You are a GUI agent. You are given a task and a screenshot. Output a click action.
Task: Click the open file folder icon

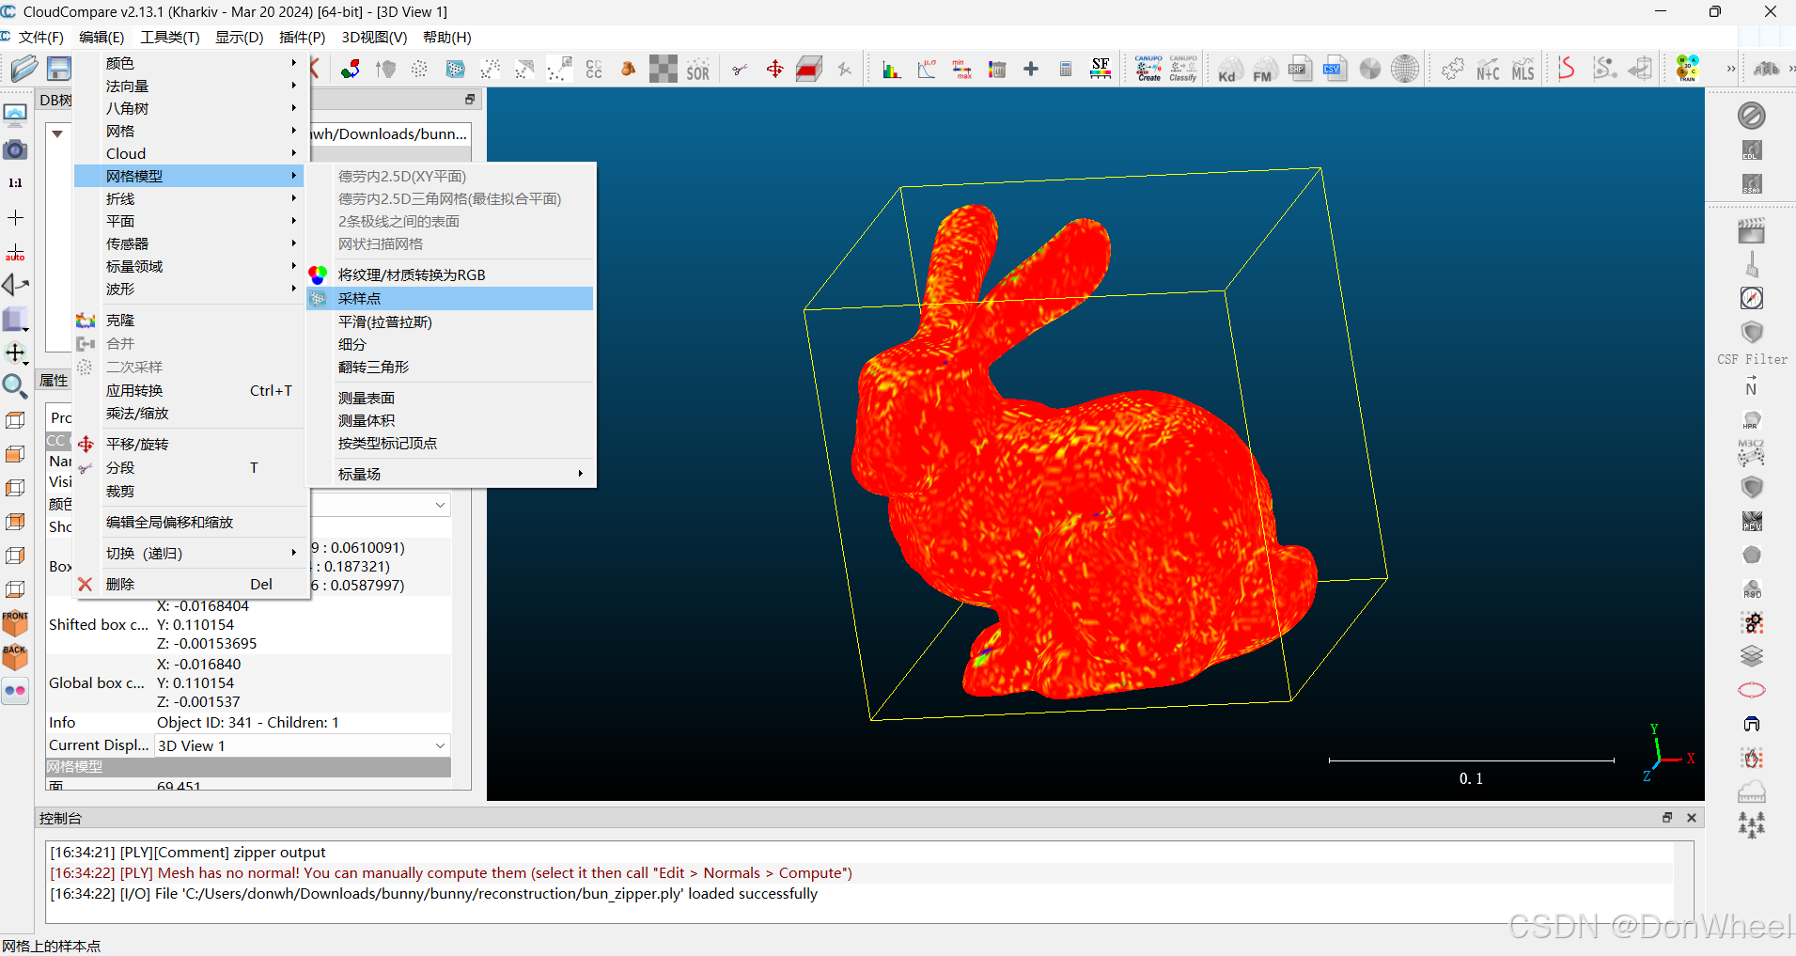[x=24, y=69]
